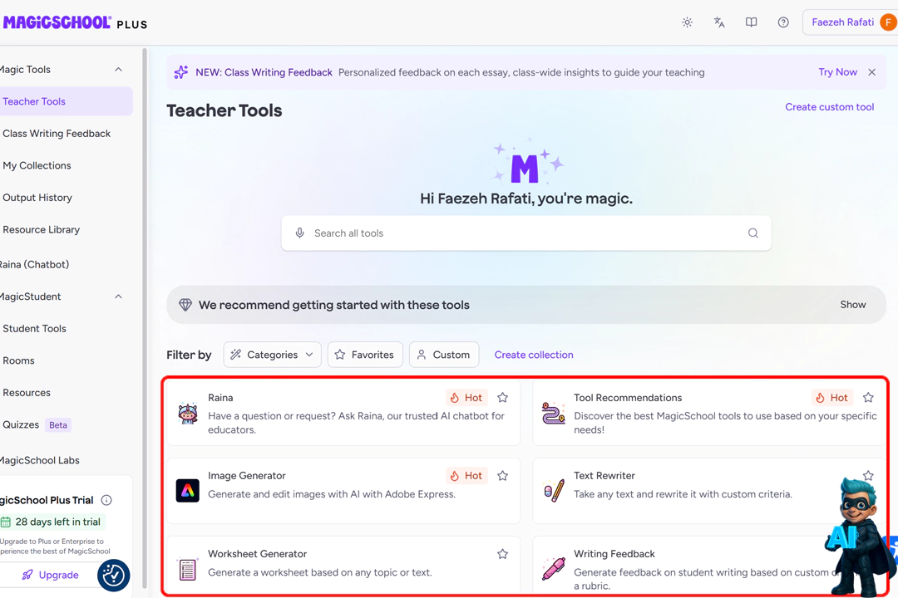This screenshot has height=598, width=898.
Task: Open the book guide icon in header
Action: 752,22
